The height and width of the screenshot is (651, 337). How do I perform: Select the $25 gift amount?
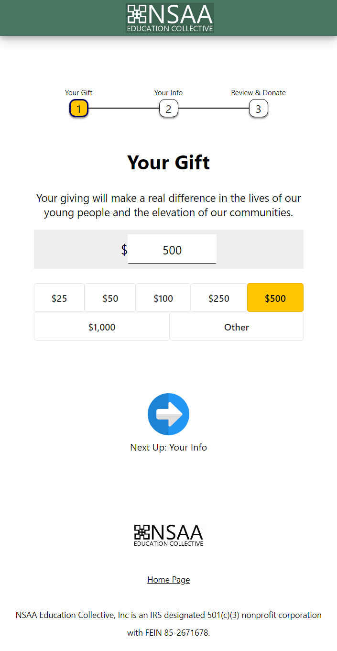[59, 298]
